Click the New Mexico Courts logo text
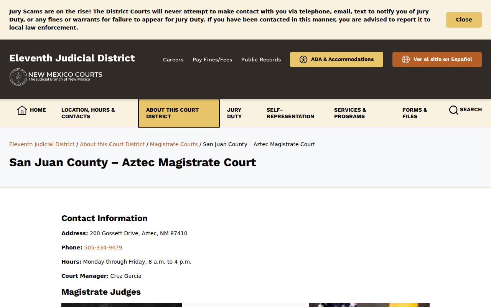 pyautogui.click(x=65, y=76)
